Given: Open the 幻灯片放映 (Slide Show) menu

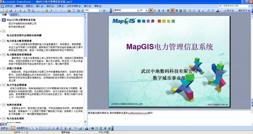Looking at the screenshot, I should 74,6.
